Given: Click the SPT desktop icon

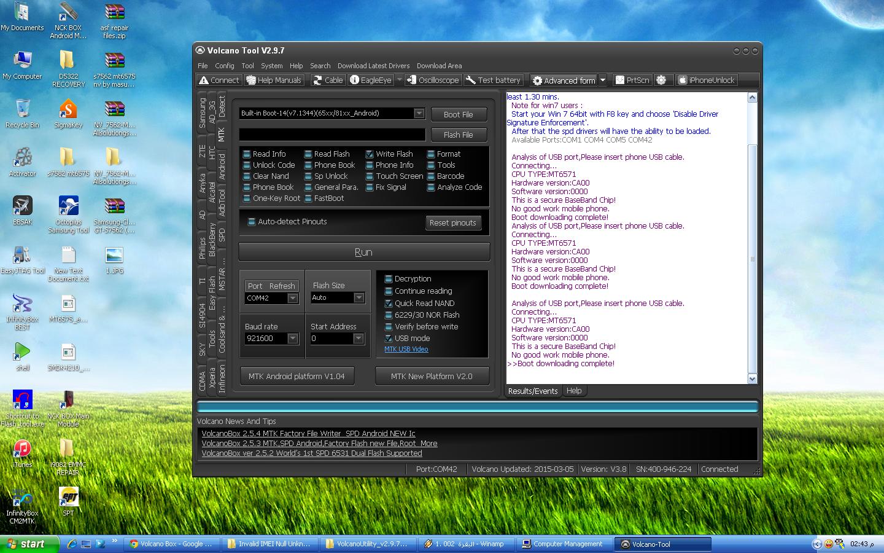Looking at the screenshot, I should (68, 502).
